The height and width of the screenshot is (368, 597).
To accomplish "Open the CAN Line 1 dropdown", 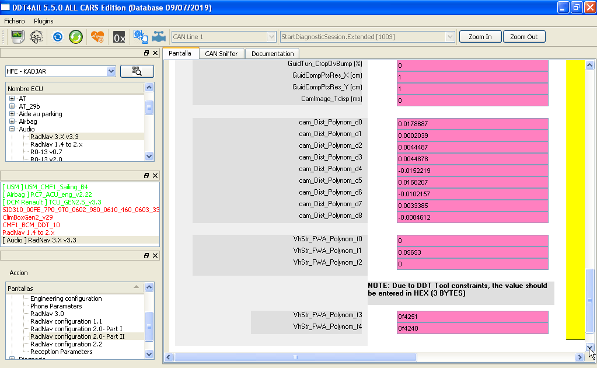I will (x=224, y=37).
